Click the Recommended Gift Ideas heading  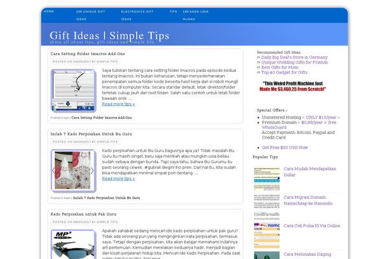tap(279, 52)
